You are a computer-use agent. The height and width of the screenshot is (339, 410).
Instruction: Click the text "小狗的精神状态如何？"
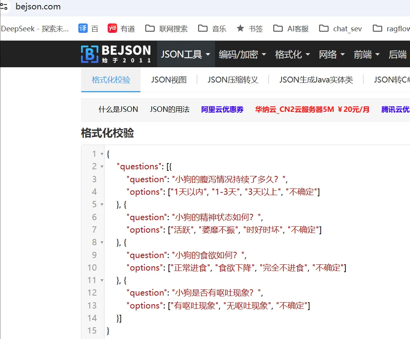point(216,217)
